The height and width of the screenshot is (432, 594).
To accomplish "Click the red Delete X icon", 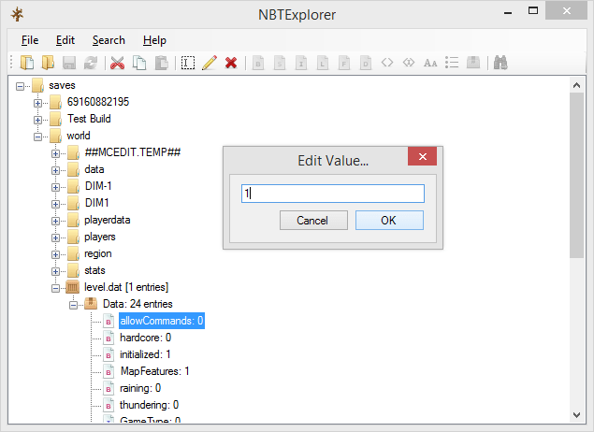I will 231,63.
